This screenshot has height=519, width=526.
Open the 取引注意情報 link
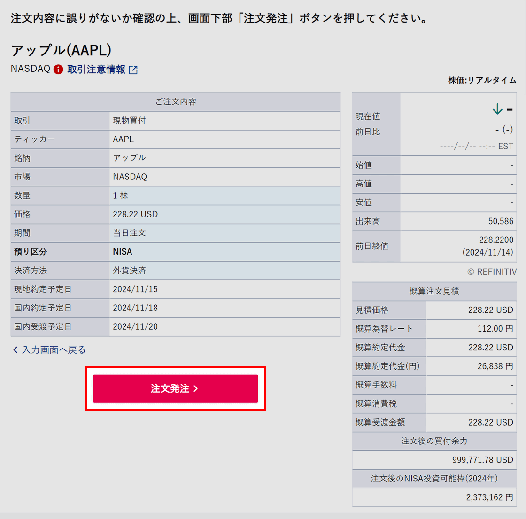tap(96, 70)
